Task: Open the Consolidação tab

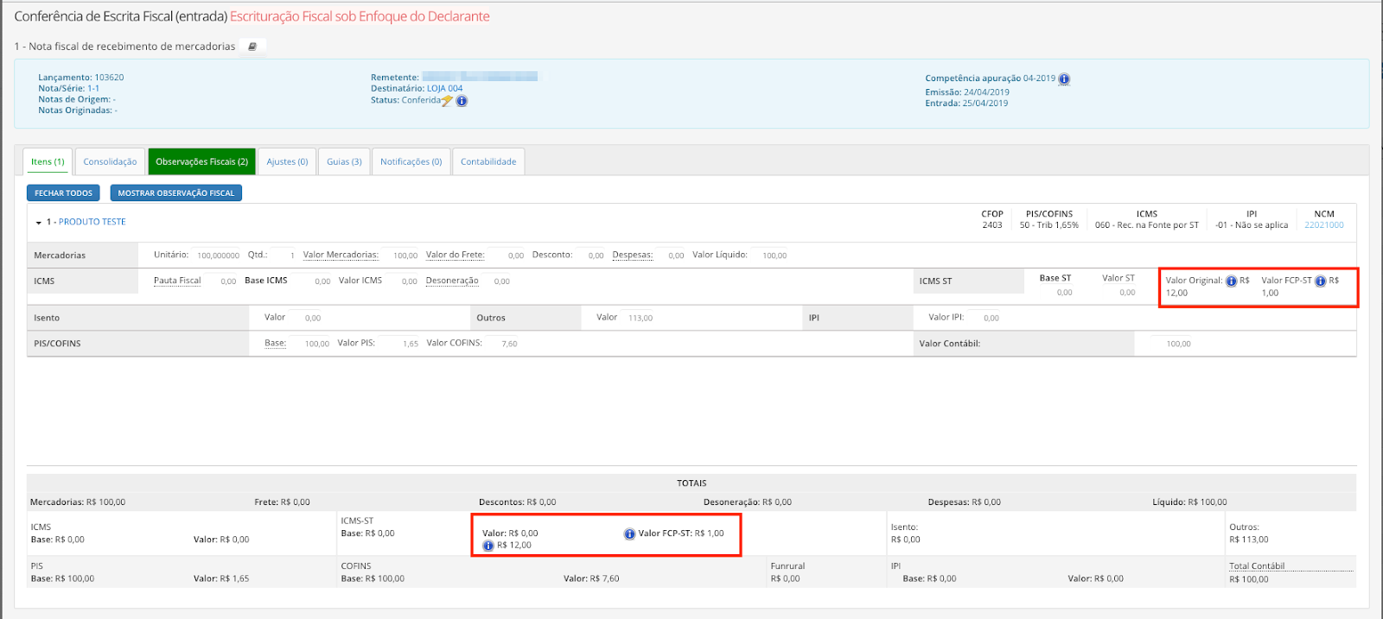Action: [x=110, y=161]
